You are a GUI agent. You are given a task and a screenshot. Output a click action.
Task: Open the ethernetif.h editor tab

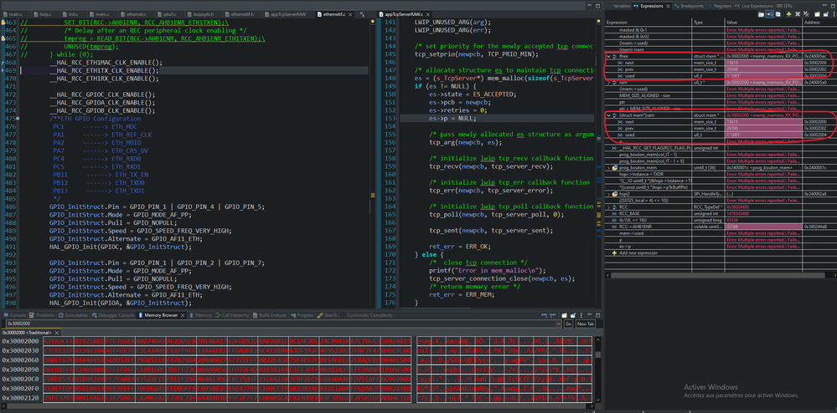[x=239, y=13]
